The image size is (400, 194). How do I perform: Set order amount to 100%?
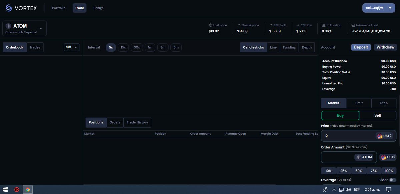(x=389, y=171)
